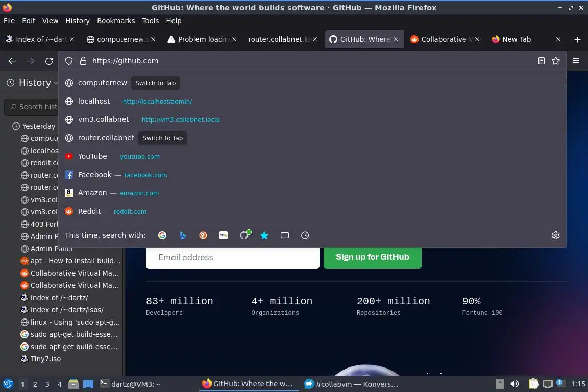
Task: Open search settings gear
Action: (556, 235)
